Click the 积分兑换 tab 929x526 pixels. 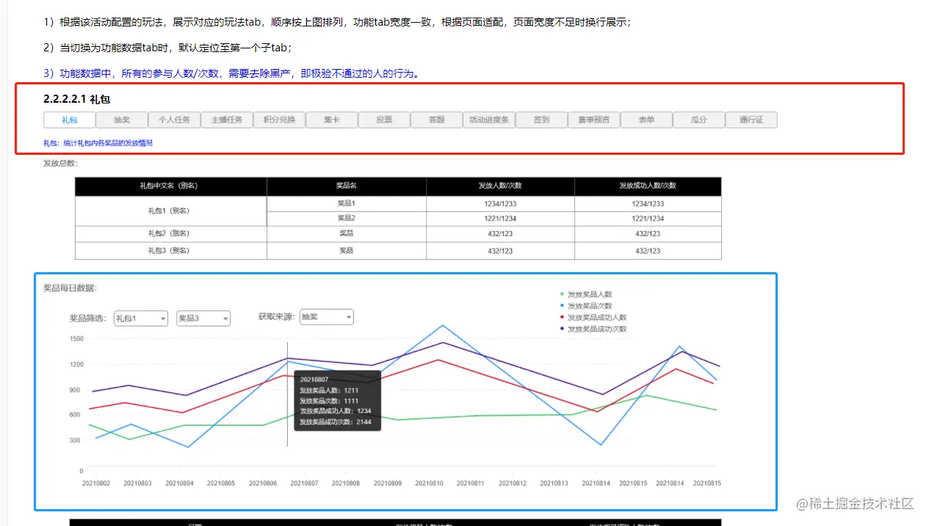pos(279,120)
